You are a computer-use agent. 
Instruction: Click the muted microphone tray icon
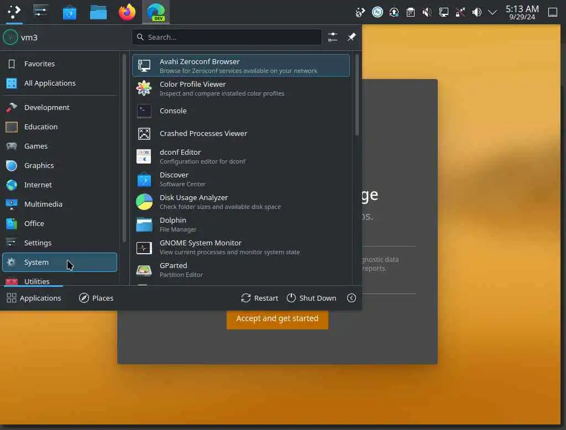427,12
